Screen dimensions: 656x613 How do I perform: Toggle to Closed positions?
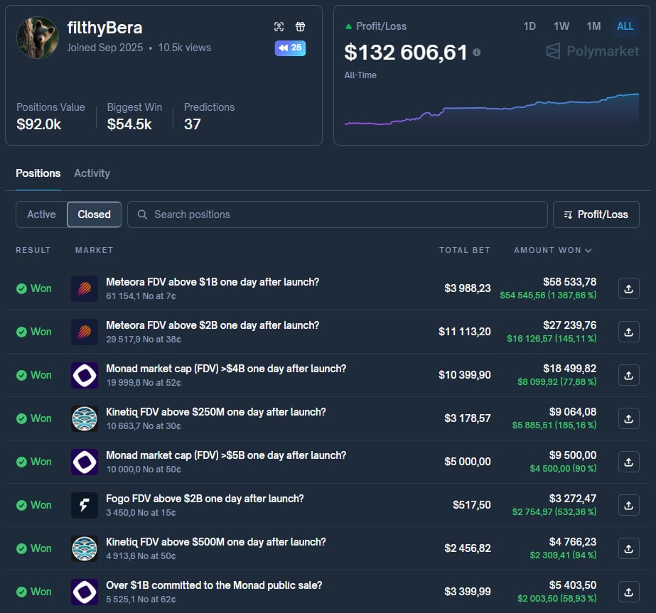click(94, 215)
